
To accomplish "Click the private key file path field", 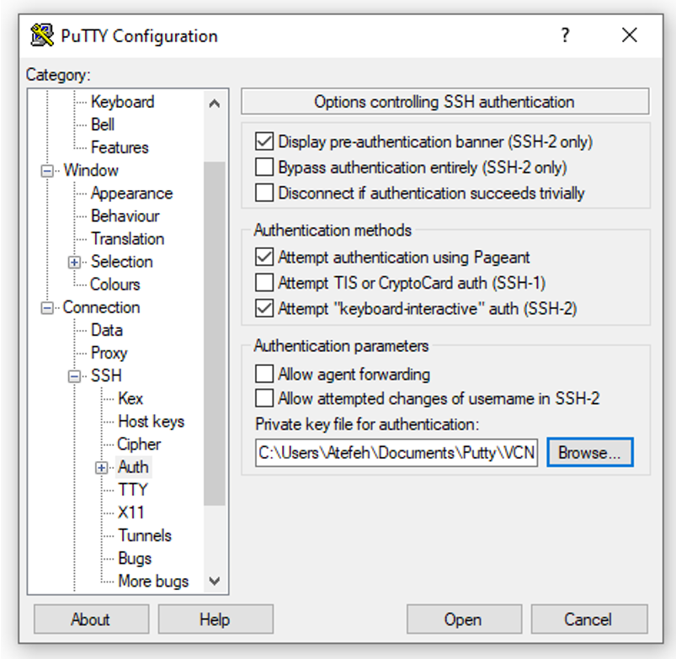I will click(x=397, y=452).
